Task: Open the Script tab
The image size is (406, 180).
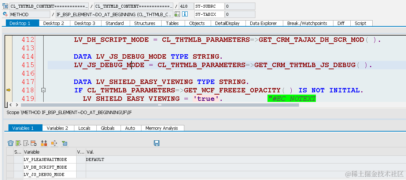Action: (361, 23)
